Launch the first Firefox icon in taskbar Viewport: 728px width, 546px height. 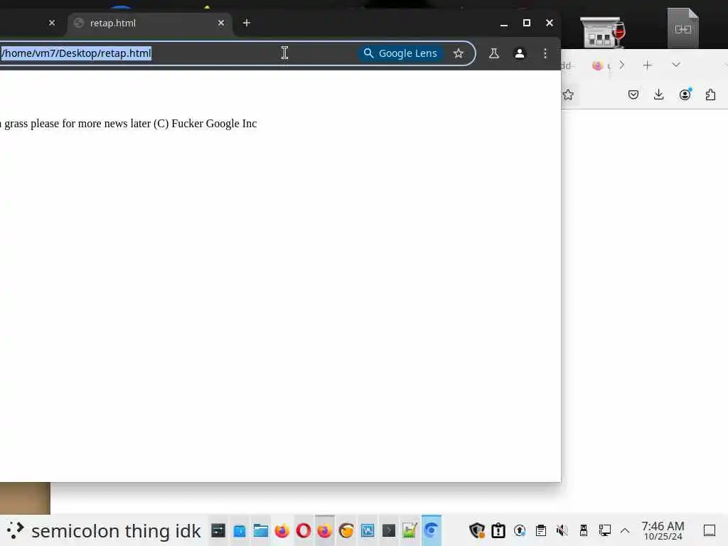(282, 530)
